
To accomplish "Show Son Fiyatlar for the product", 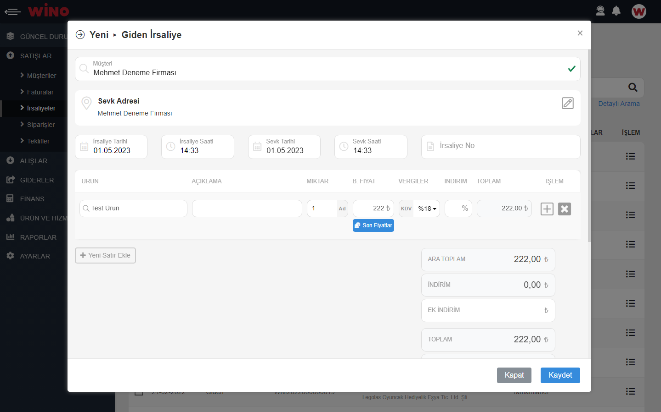I will pos(373,225).
